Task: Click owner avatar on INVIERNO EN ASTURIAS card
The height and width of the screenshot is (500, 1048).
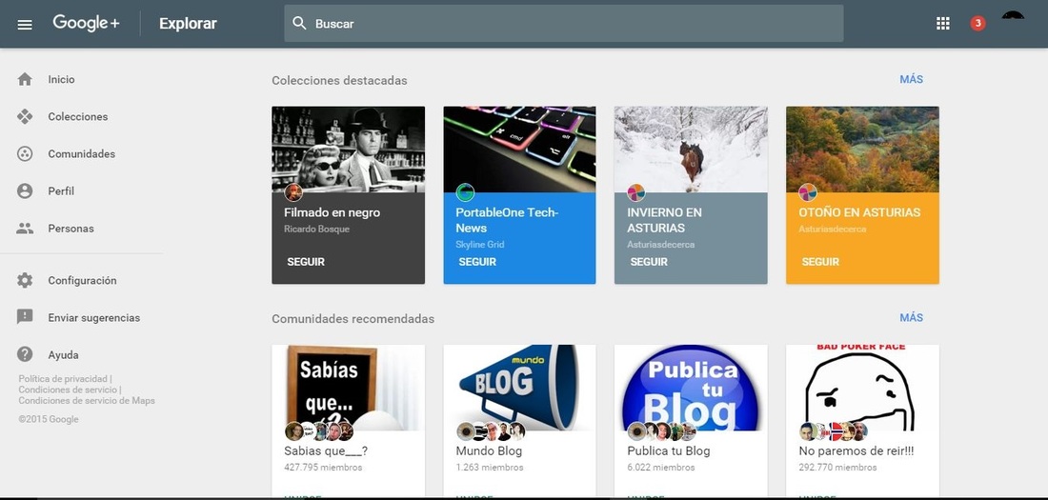Action: pos(636,192)
